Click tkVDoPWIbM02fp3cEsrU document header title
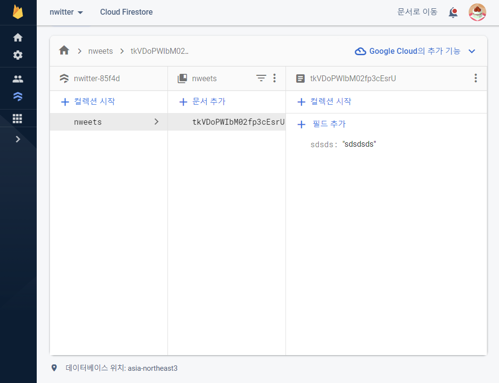The height and width of the screenshot is (383, 499). tap(353, 78)
